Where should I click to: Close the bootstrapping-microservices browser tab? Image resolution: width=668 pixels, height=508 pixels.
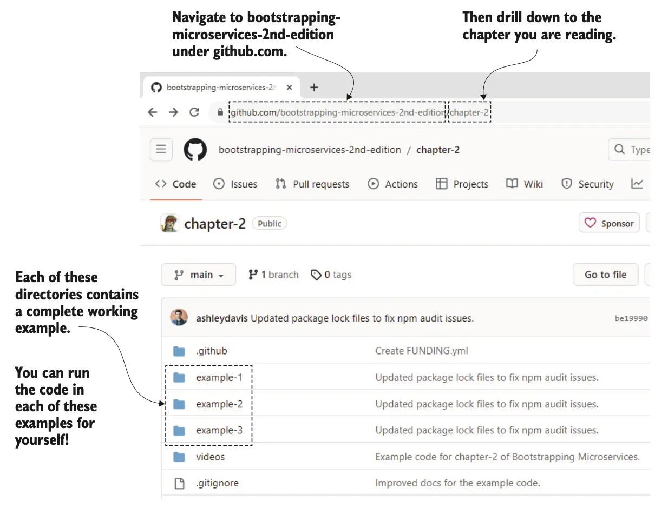coord(290,88)
